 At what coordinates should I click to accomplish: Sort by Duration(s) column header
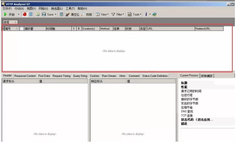(x=91, y=29)
